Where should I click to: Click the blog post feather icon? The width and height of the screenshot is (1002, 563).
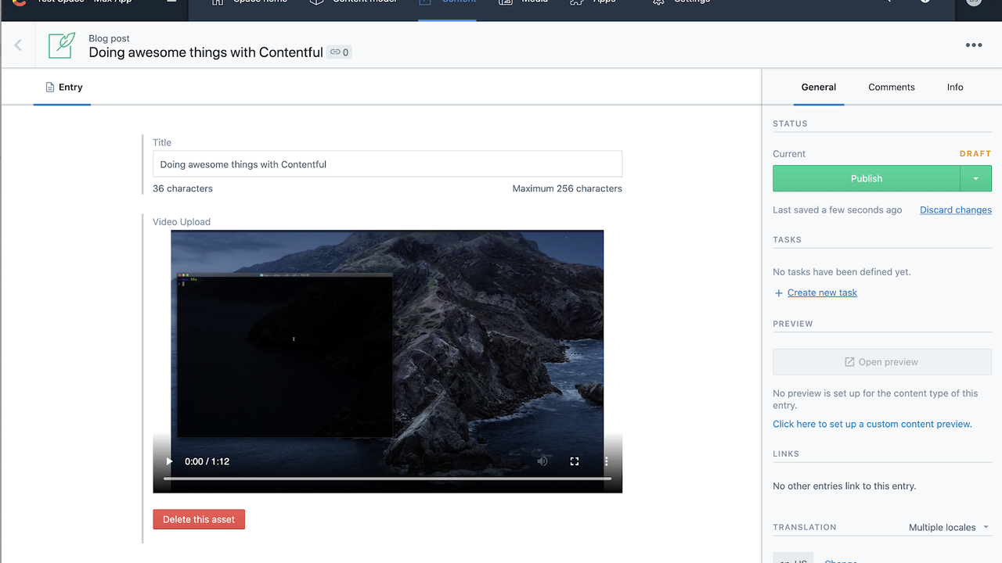pos(62,45)
